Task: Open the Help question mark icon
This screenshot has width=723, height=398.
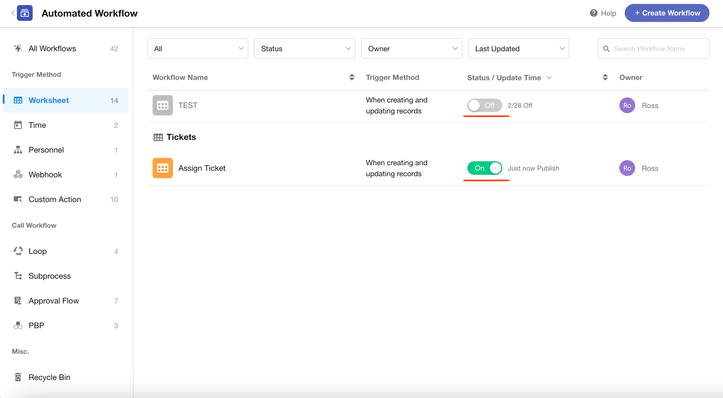Action: click(x=593, y=13)
